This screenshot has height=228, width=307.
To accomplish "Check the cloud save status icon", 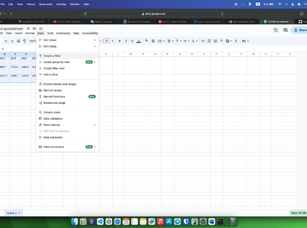I will click(x=41, y=28).
